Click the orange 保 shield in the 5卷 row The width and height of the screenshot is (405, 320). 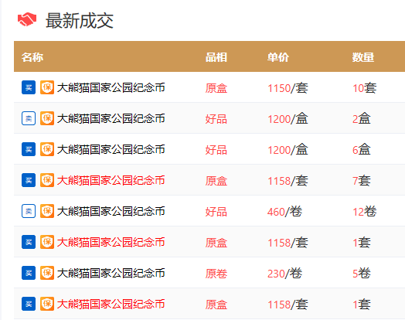[47, 273]
